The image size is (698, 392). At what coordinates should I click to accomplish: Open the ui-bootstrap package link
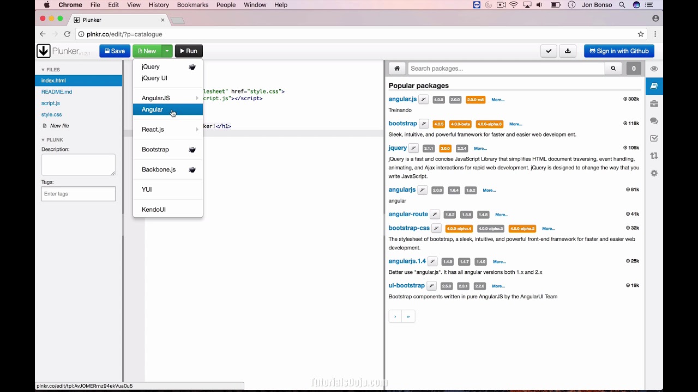pos(406,285)
